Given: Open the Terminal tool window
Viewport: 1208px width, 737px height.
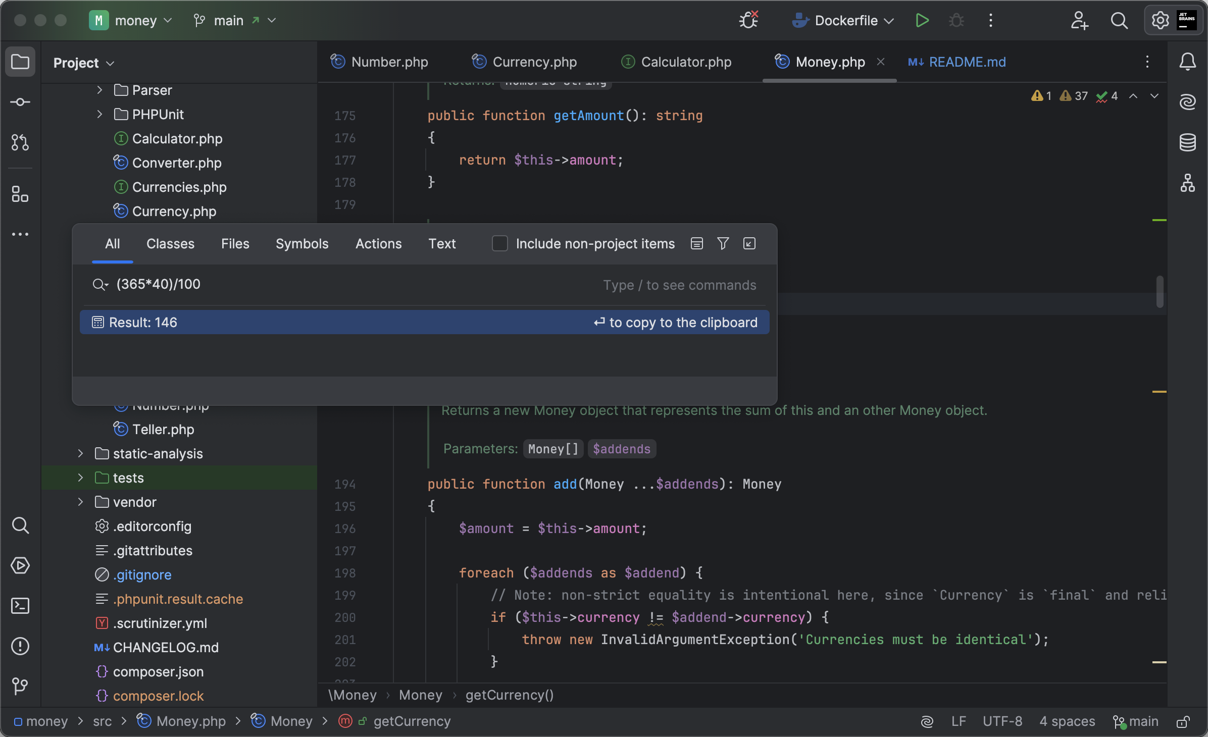Looking at the screenshot, I should (20, 606).
